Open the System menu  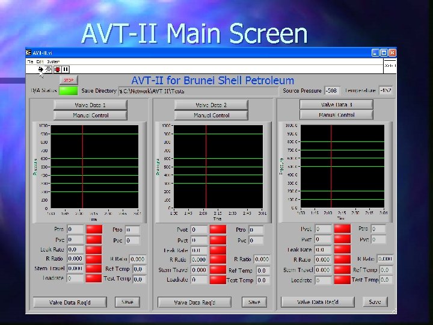(x=54, y=61)
